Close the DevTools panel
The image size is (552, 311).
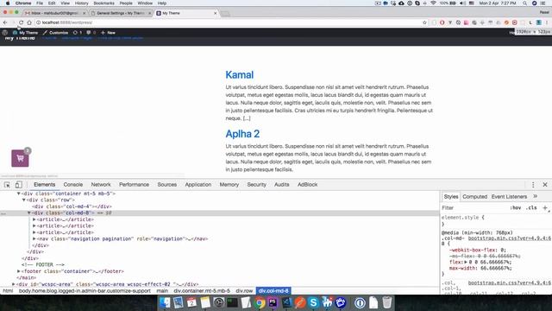click(545, 185)
